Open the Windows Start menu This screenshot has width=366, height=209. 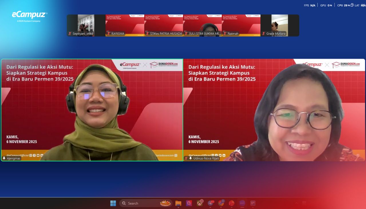pos(113,203)
